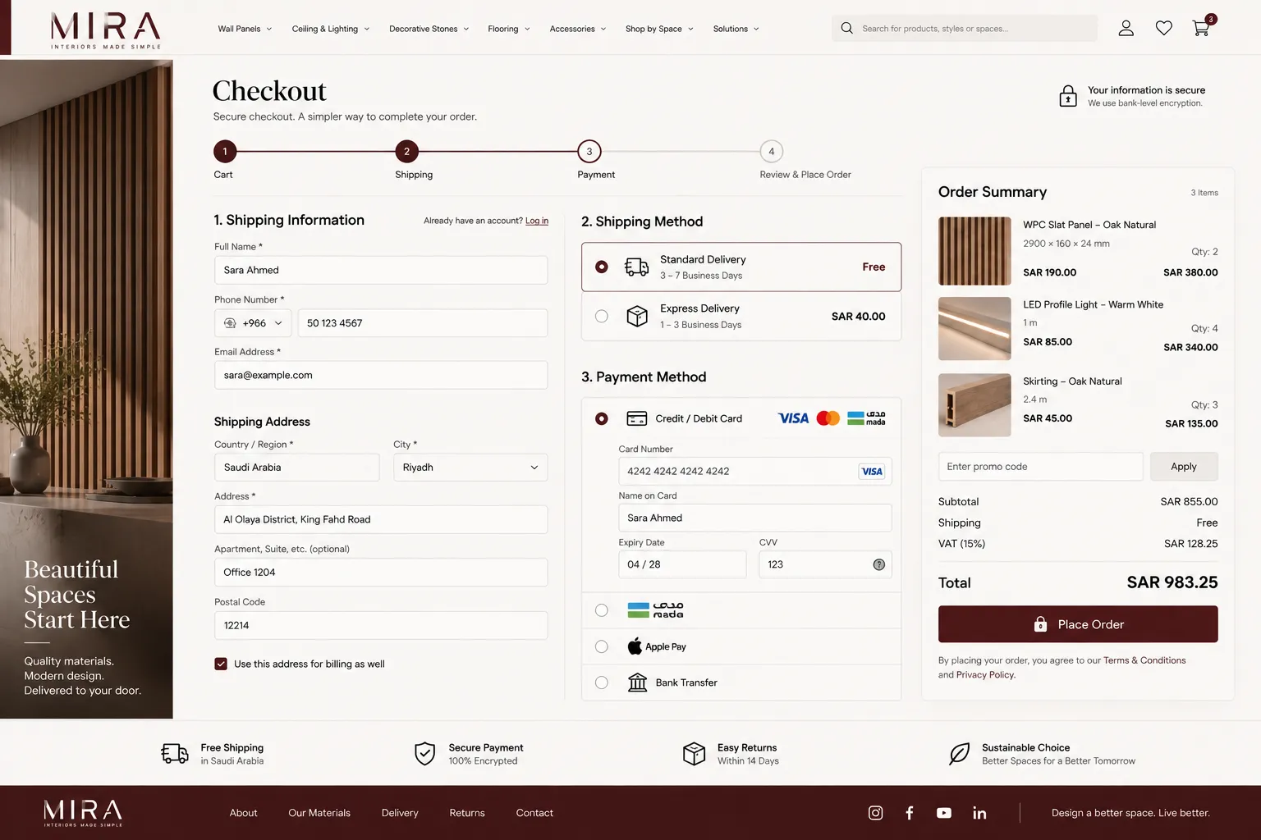
Task: Open MIRA's YouTube channel
Action: click(x=944, y=813)
